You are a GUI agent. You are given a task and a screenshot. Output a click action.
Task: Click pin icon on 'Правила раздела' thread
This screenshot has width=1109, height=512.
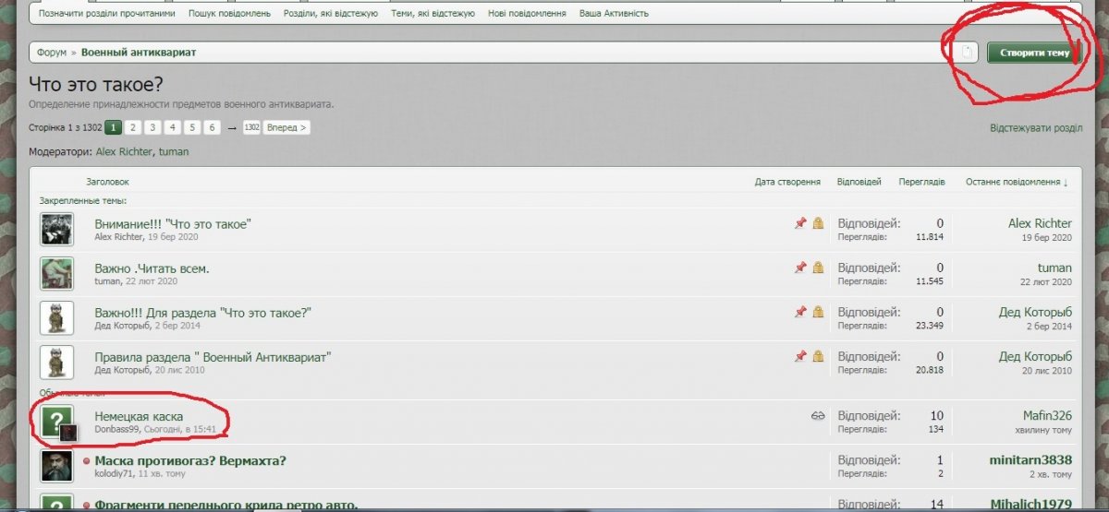tap(800, 356)
